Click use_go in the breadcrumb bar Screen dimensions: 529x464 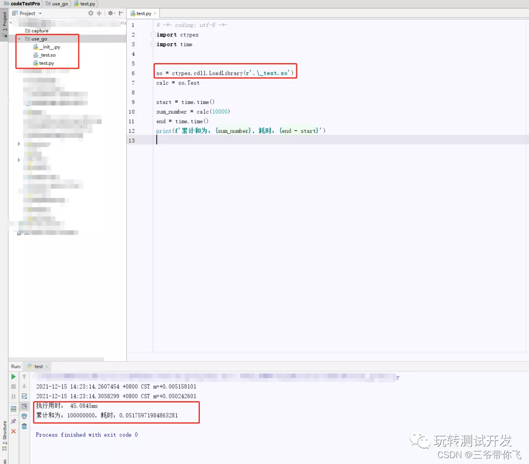(57, 4)
